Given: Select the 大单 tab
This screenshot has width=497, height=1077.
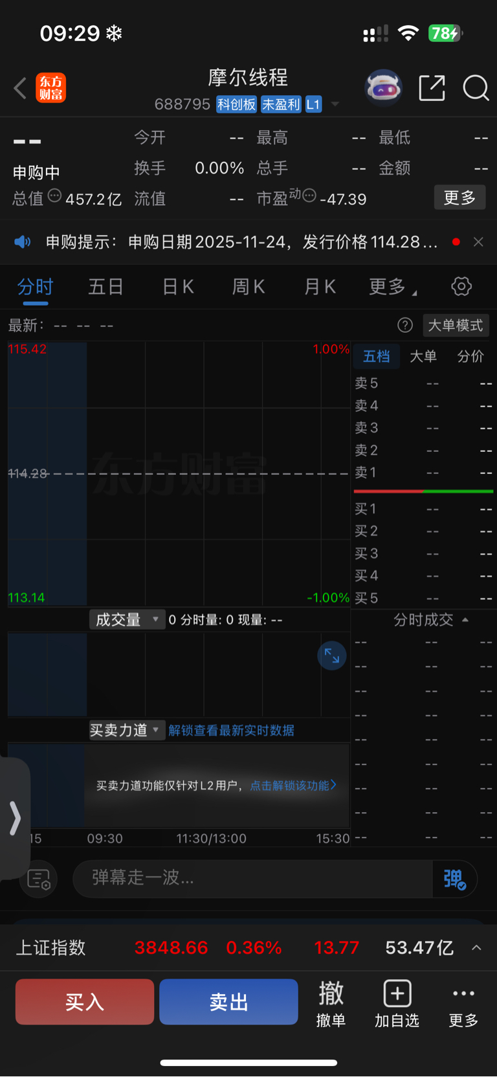Looking at the screenshot, I should [x=423, y=356].
